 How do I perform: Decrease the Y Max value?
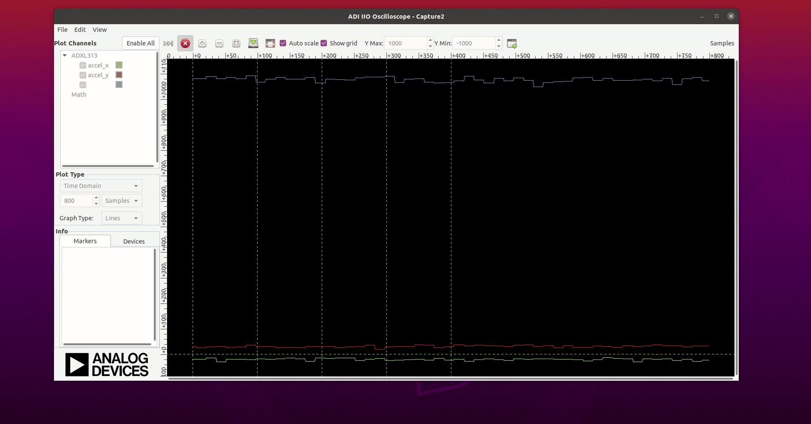pos(430,47)
